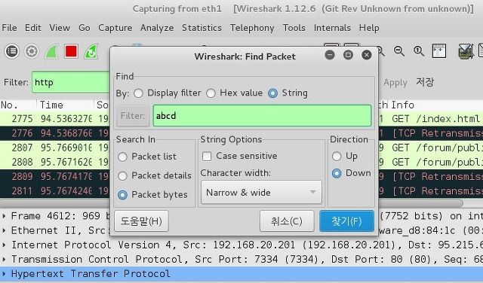Image resolution: width=483 pixels, height=283 pixels.
Task: Sort by the Time column header
Action: tap(65, 105)
